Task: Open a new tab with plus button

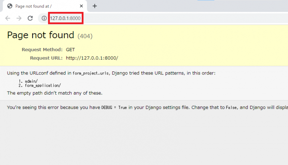Action: click(94, 6)
